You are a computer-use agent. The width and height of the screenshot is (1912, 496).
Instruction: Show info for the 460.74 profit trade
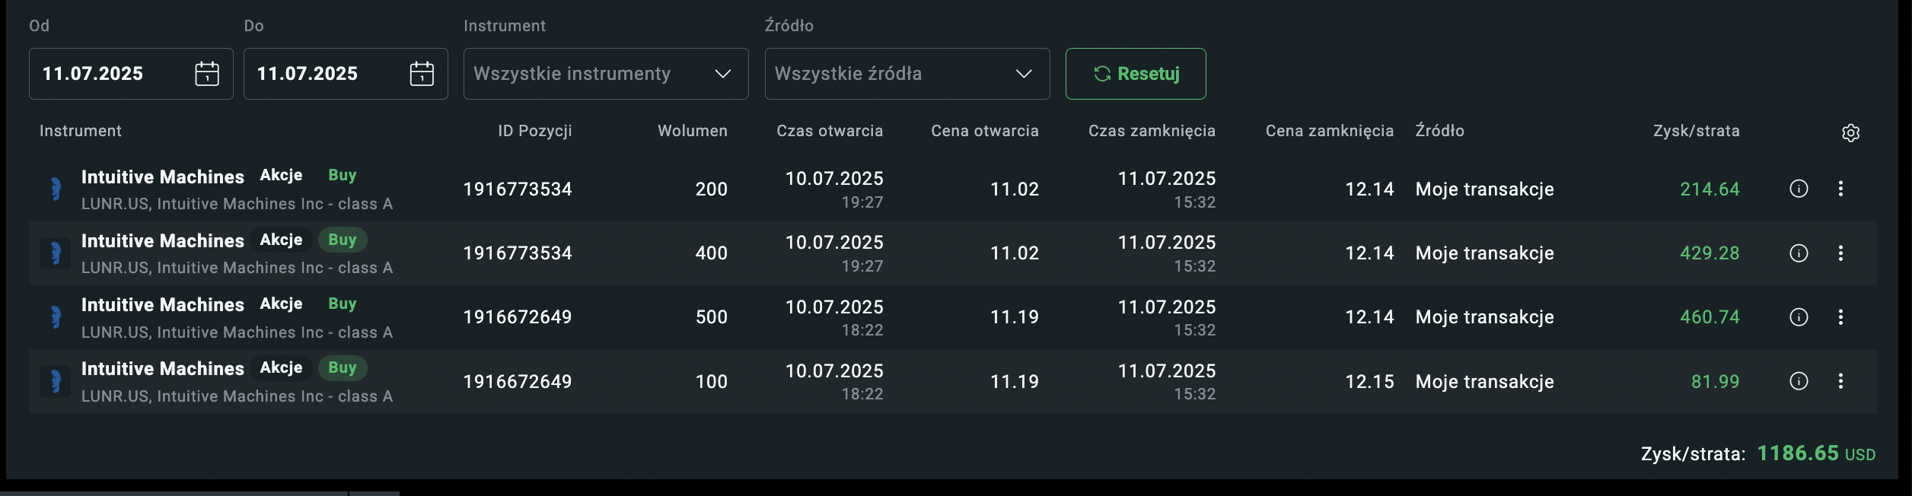(1799, 317)
